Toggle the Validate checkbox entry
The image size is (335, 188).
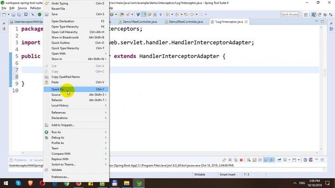(x=76, y=170)
